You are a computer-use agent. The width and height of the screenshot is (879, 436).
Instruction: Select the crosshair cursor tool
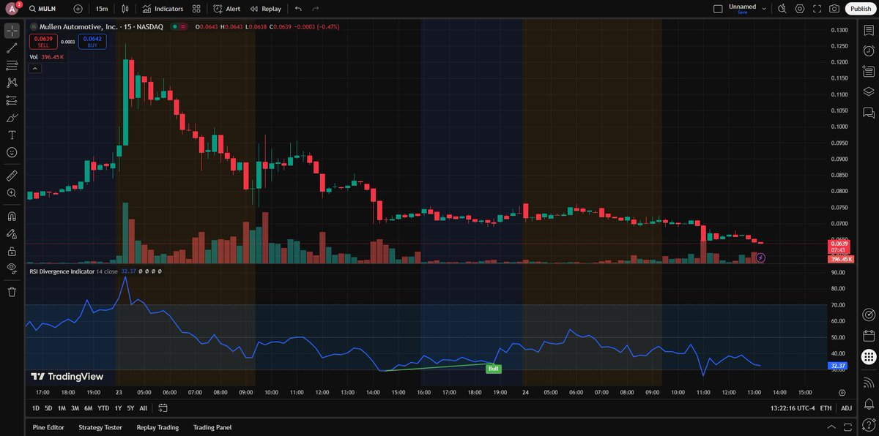12,31
